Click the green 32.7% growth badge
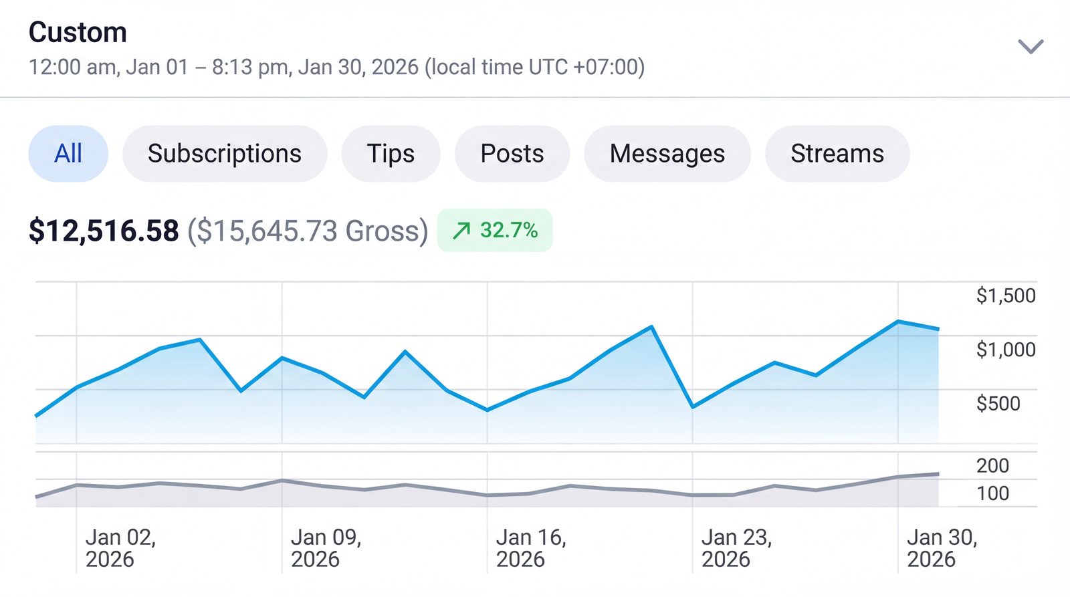1070x597 pixels. click(495, 230)
